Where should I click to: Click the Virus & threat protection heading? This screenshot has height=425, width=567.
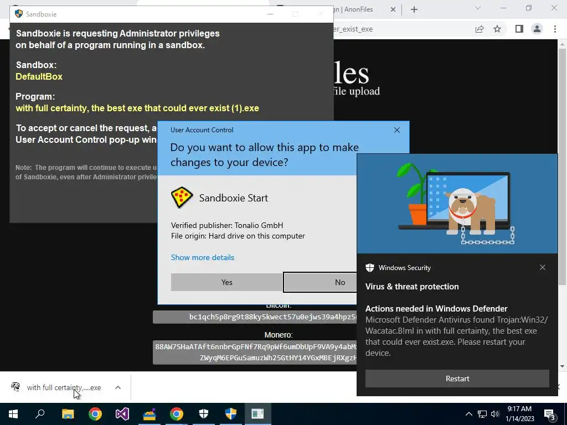[412, 287]
